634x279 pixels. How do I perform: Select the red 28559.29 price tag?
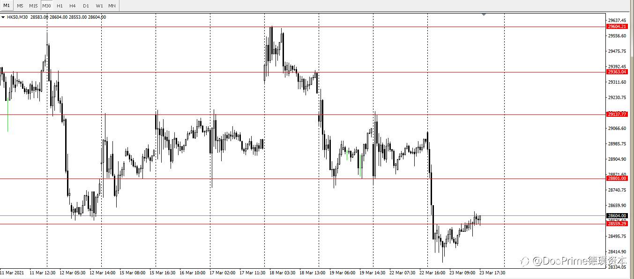tap(617, 224)
